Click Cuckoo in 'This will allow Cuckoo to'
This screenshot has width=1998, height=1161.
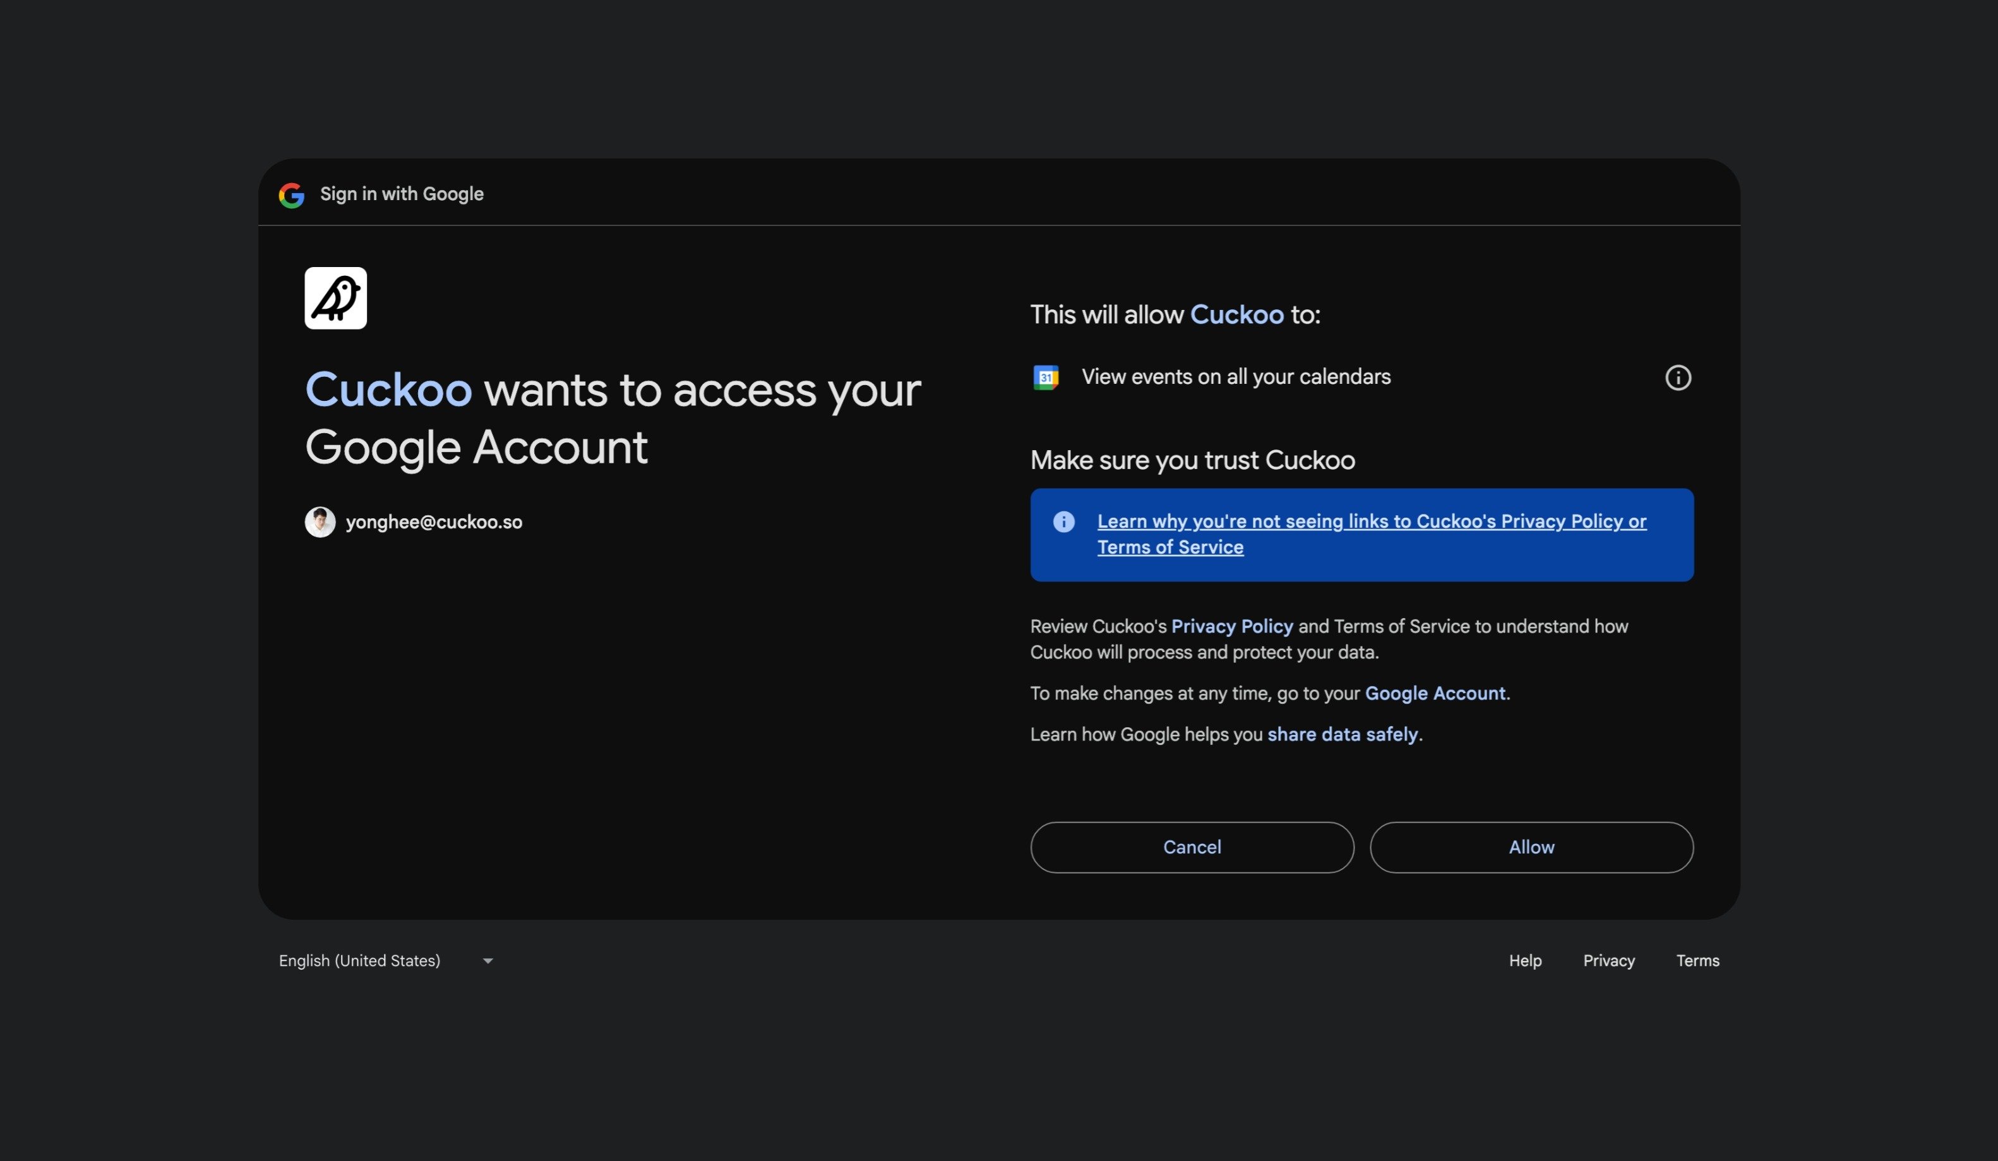tap(1237, 314)
